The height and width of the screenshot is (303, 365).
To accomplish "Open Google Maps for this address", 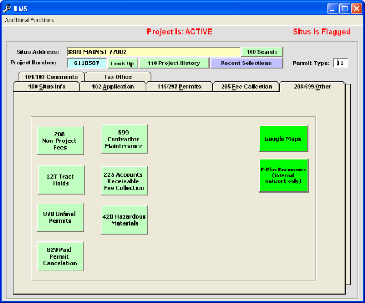I will tap(283, 139).
